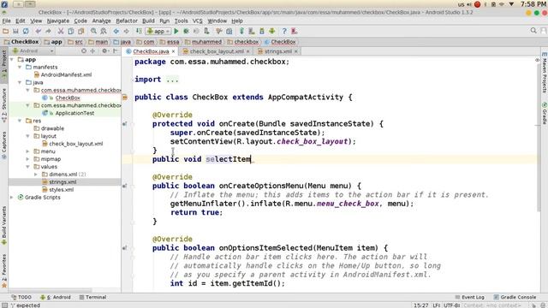Click the Help question mark icon
The width and height of the screenshot is (548, 308).
284,31
